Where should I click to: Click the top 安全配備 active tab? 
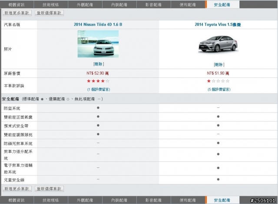pyautogui.click(x=222, y=4)
